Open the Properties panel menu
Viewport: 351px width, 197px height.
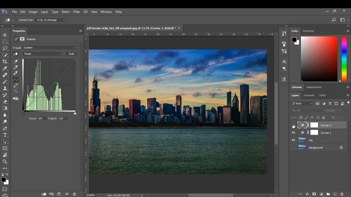point(81,31)
